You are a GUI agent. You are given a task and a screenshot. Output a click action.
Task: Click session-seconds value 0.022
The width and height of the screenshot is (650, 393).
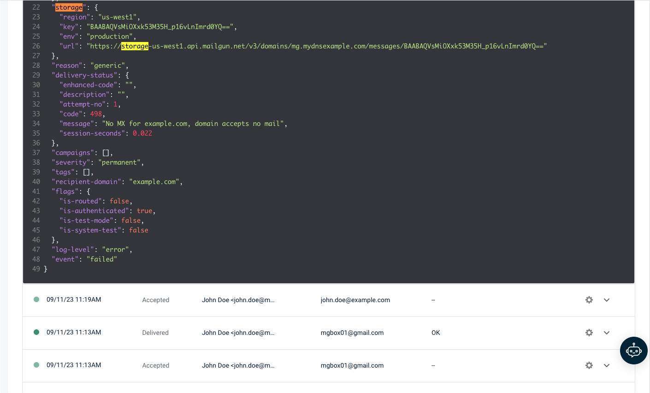tap(142, 133)
